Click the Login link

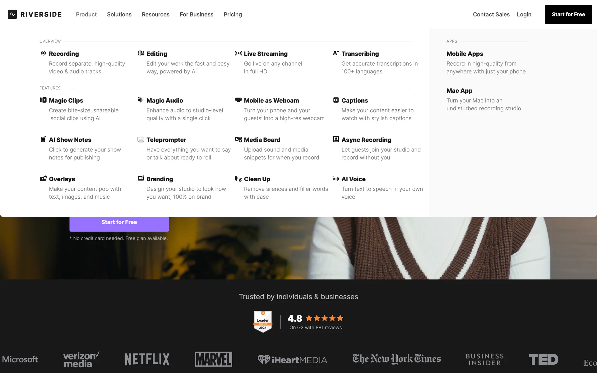(x=524, y=14)
